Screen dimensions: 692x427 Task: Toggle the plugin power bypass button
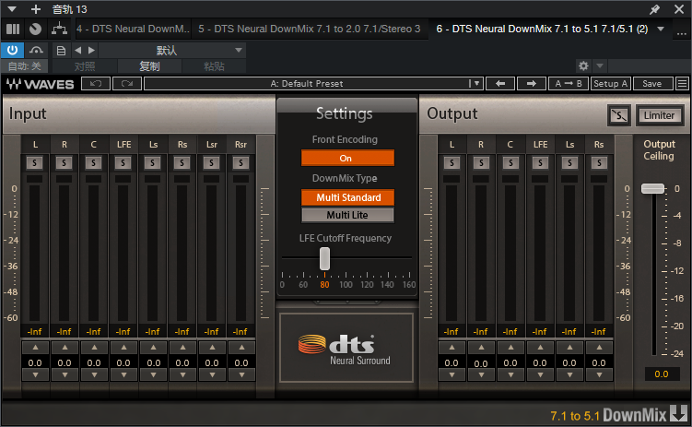tap(12, 51)
